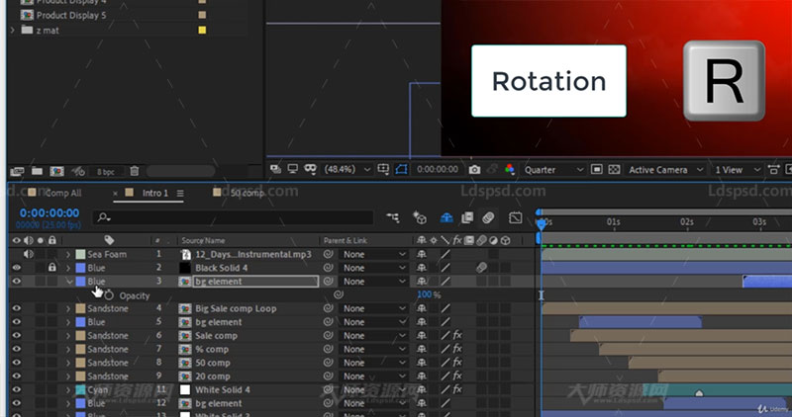Screen dimensions: 792x417
Task: Click the primary viewer monitor icon
Action: 292,169
